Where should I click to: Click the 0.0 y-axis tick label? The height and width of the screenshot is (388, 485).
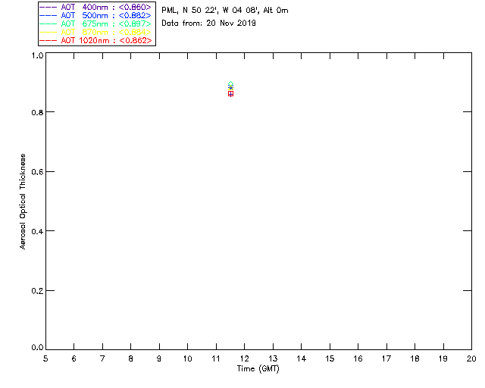click(37, 348)
